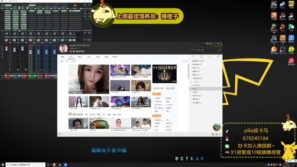Viewport: 297px width, 167px height.
Task: Switch to the 交友 main tab in YY
Action: pyautogui.click(x=89, y=57)
